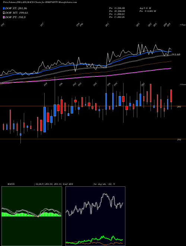
Task: Select the 'DOW PT: 193.3' legend label
Action: [15, 17]
